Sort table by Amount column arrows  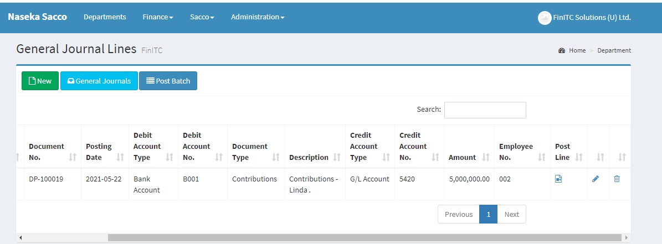pos(486,158)
